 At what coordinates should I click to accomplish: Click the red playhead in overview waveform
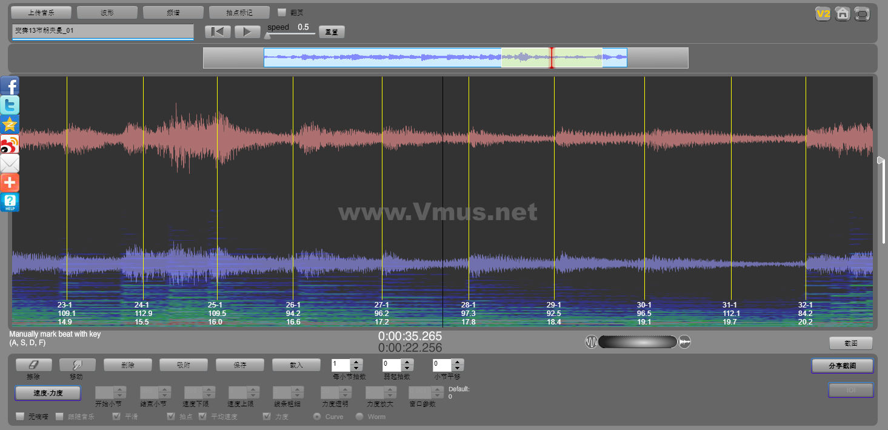click(552, 58)
